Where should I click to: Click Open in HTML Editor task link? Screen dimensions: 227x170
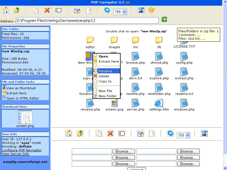(22, 98)
